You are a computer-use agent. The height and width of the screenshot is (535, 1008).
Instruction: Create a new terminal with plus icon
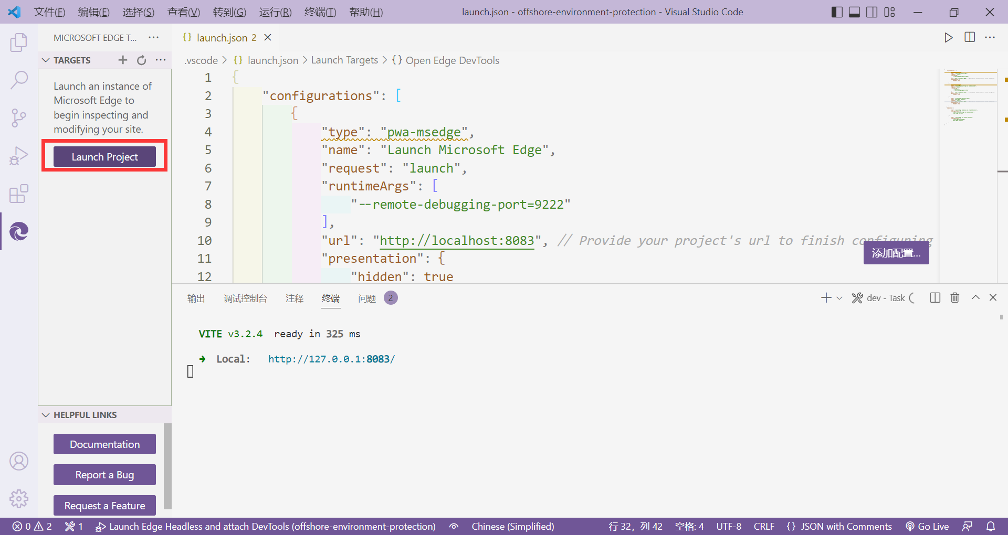point(826,298)
